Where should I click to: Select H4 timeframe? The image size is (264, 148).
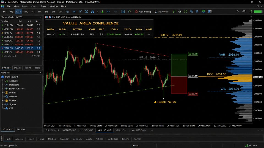click(40, 12)
